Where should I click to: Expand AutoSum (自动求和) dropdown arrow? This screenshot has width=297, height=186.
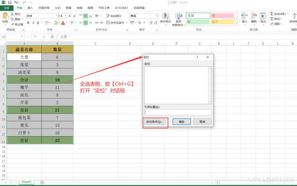click(288, 14)
